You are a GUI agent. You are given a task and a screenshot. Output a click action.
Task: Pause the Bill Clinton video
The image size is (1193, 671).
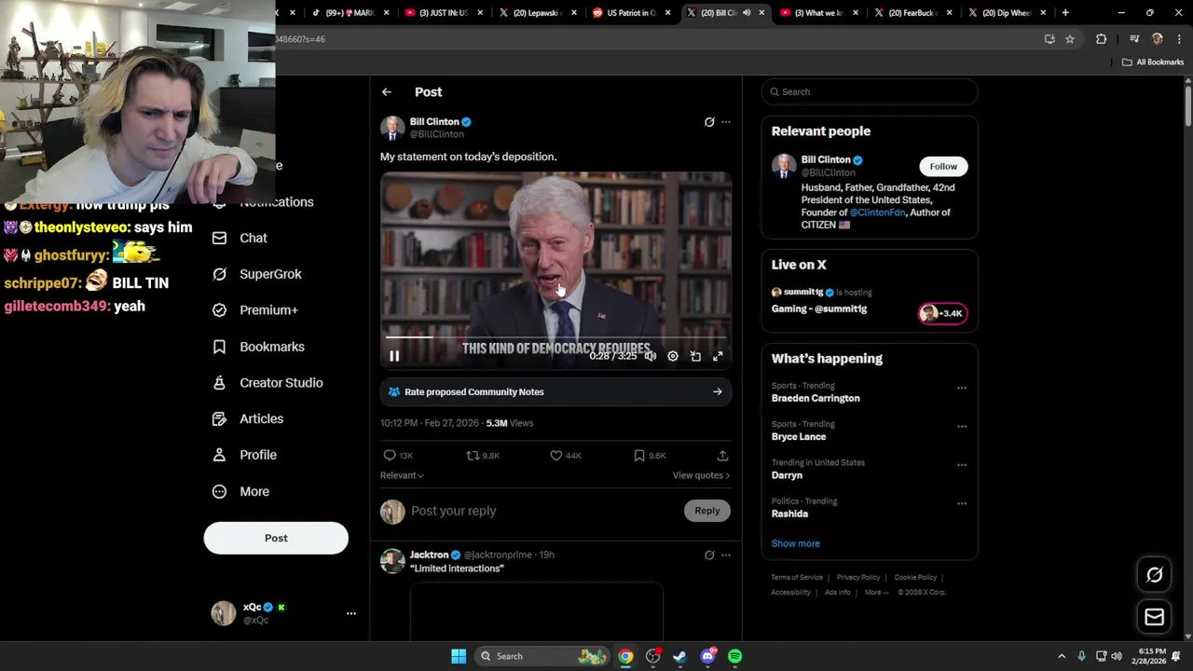coord(394,356)
